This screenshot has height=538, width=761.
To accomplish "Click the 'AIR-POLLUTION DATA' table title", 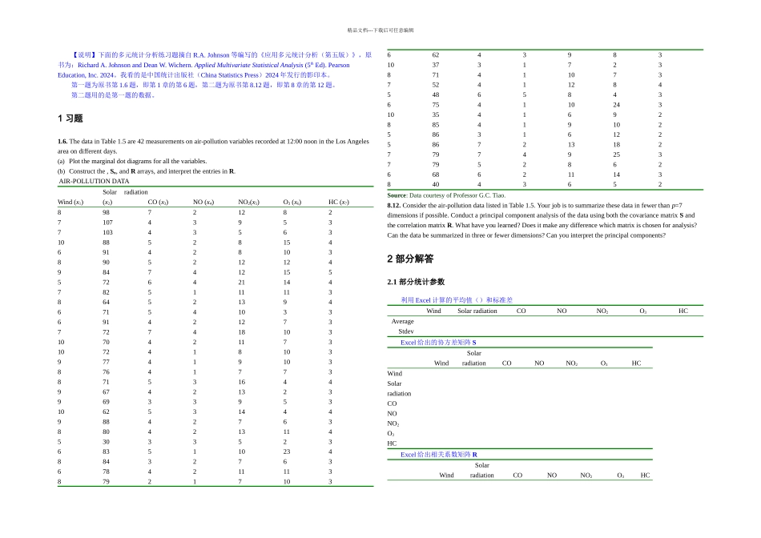I will coord(95,182).
